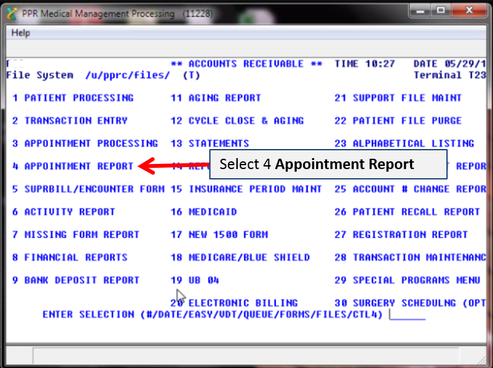Click the Enter Selection input field
The image size is (493, 368).
(407, 314)
